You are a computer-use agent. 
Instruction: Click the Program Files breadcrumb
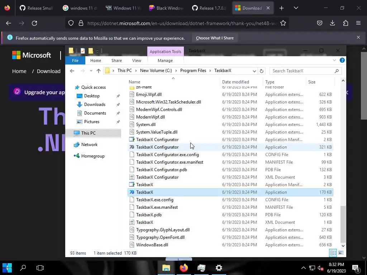[193, 71]
